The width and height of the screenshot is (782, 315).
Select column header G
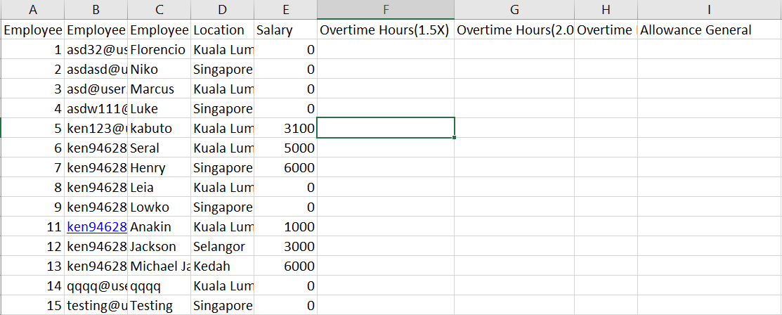(x=514, y=9)
